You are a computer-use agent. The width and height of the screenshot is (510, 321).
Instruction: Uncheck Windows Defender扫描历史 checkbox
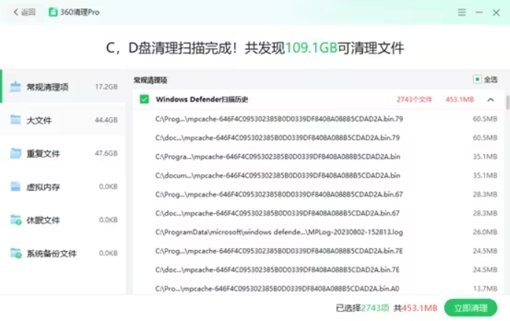pos(145,99)
